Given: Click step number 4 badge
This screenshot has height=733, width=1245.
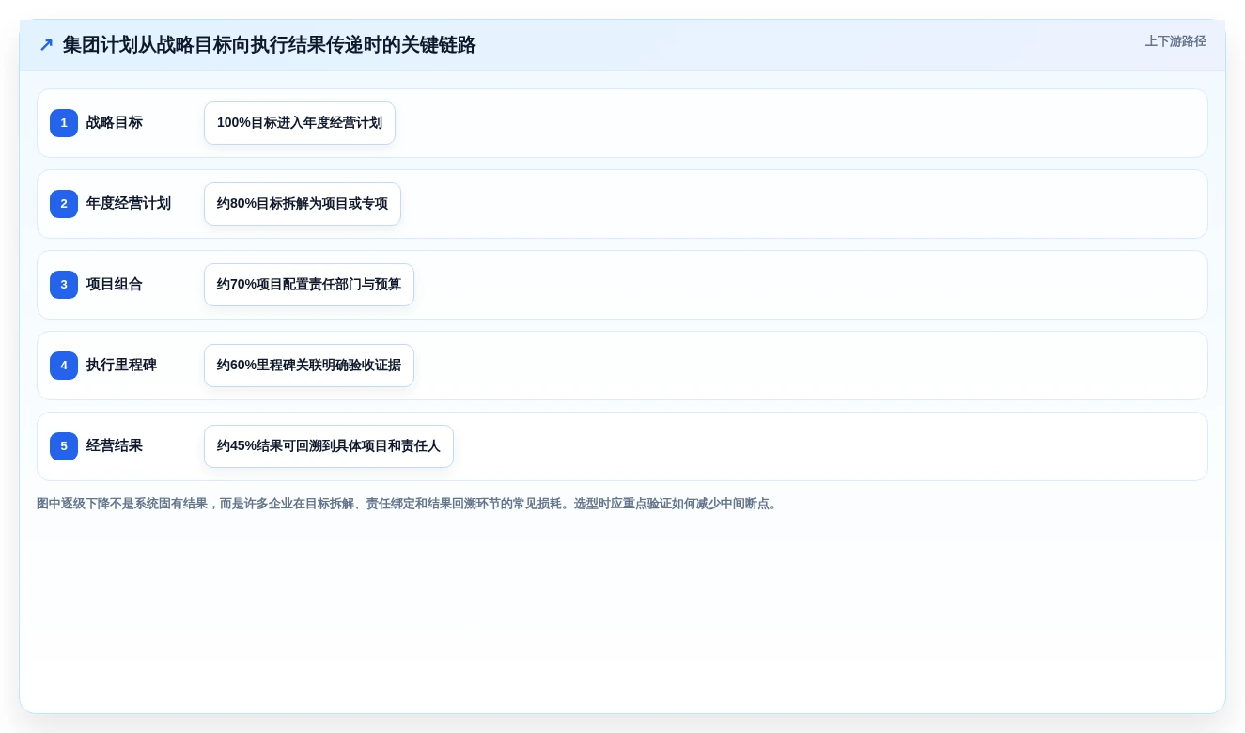Looking at the screenshot, I should click(x=64, y=366).
